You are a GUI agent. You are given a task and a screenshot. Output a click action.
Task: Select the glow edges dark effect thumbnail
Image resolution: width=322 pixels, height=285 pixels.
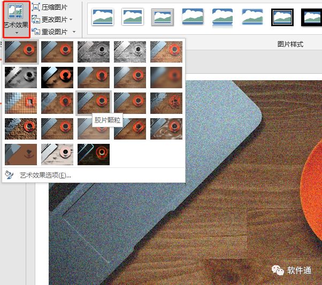[94, 154]
